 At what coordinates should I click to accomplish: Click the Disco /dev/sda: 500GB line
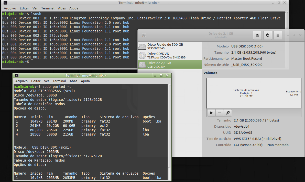point(35,95)
